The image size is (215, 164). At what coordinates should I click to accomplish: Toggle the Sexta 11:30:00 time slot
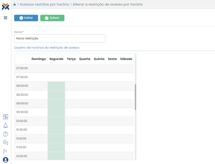[112, 147]
